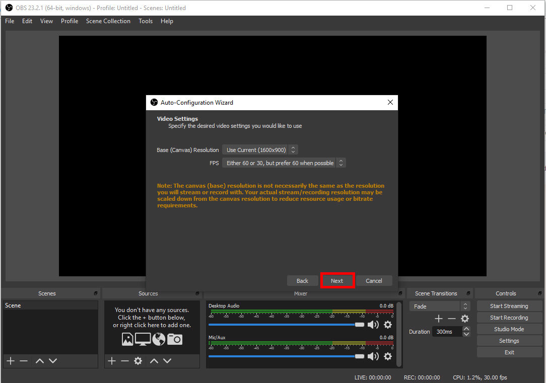Open scene transition properties gear
Screen dimensions: 546x383
465,319
